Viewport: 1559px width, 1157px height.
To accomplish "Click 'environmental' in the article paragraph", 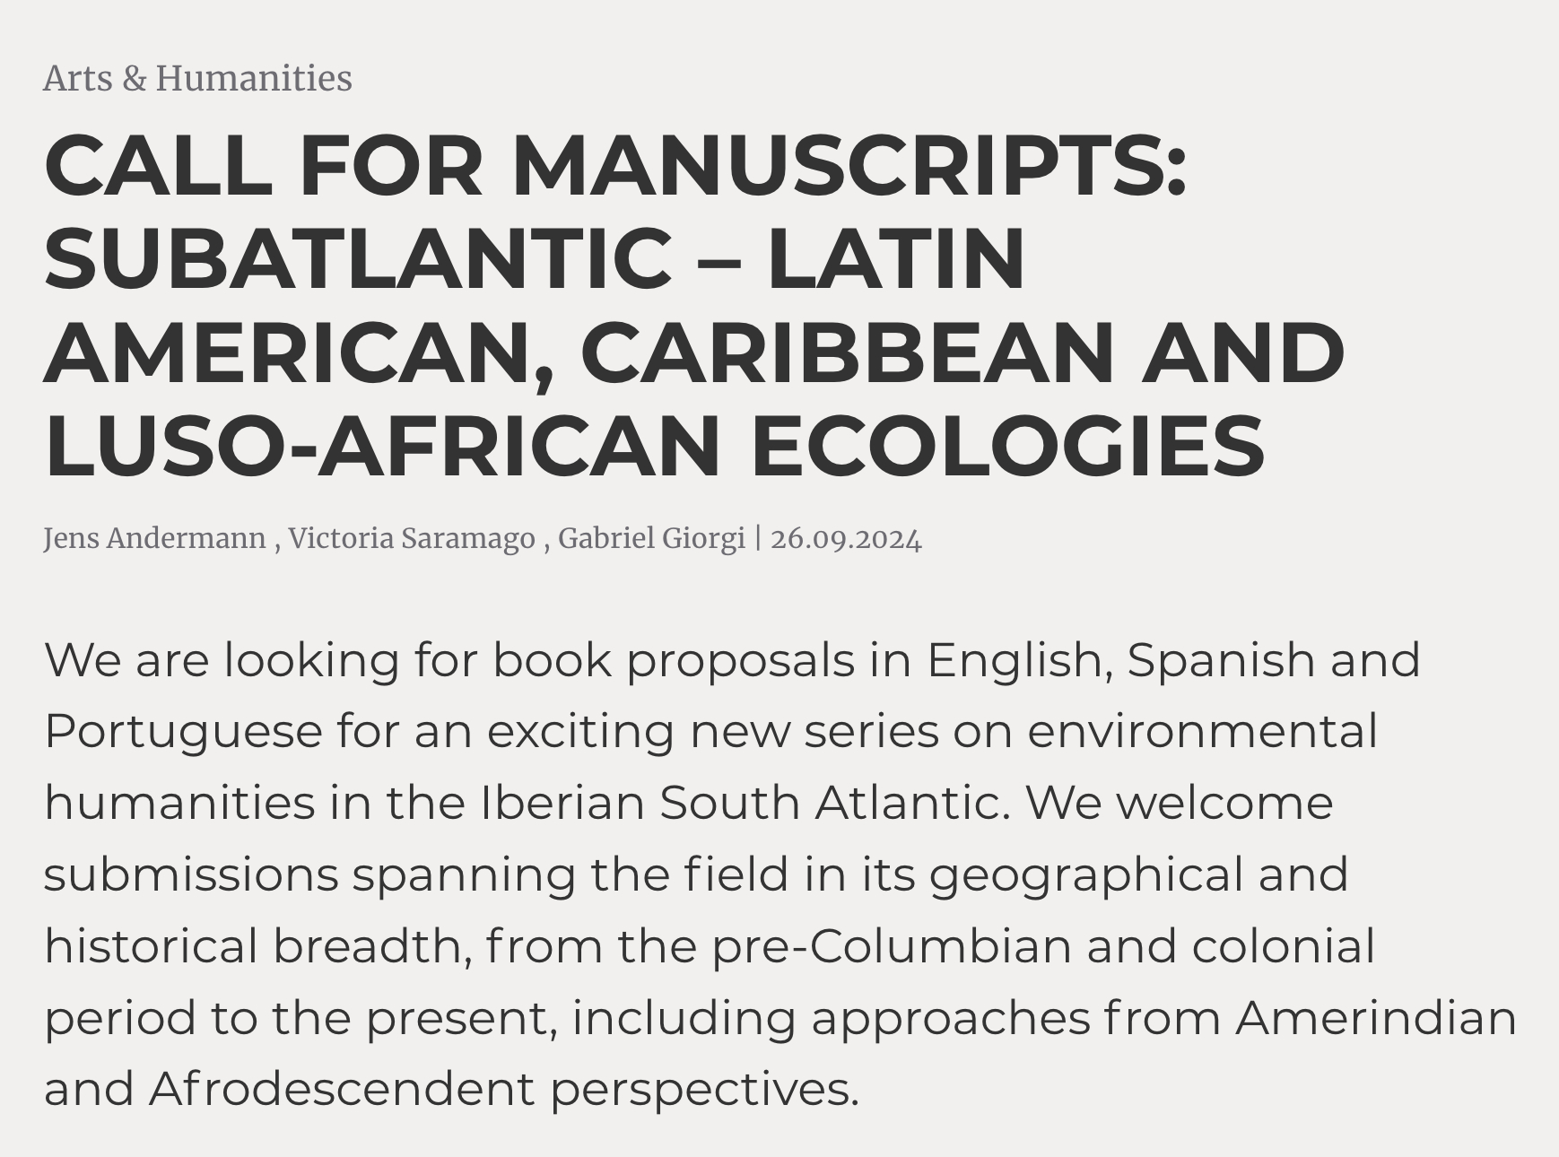I will (1202, 731).
